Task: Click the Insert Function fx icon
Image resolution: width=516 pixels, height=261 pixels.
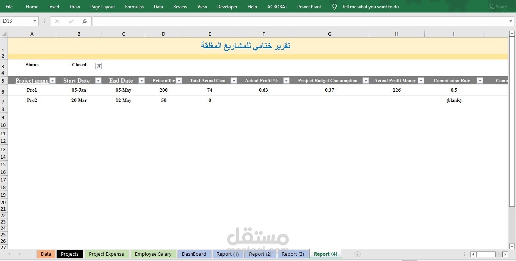Action: [85, 21]
